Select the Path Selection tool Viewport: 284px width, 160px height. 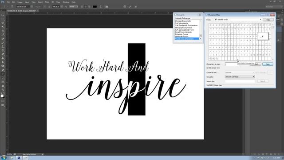click(x=3, y=78)
